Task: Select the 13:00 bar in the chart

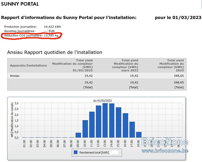Action: (105, 120)
